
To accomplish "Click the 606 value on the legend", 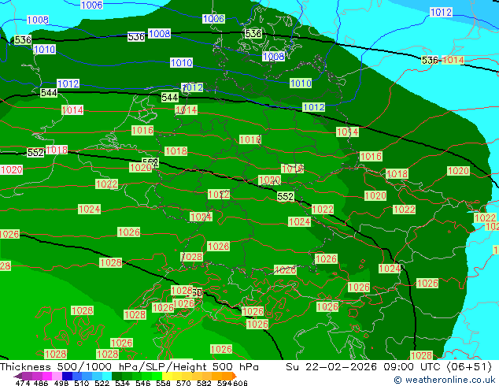I will [x=240, y=383].
